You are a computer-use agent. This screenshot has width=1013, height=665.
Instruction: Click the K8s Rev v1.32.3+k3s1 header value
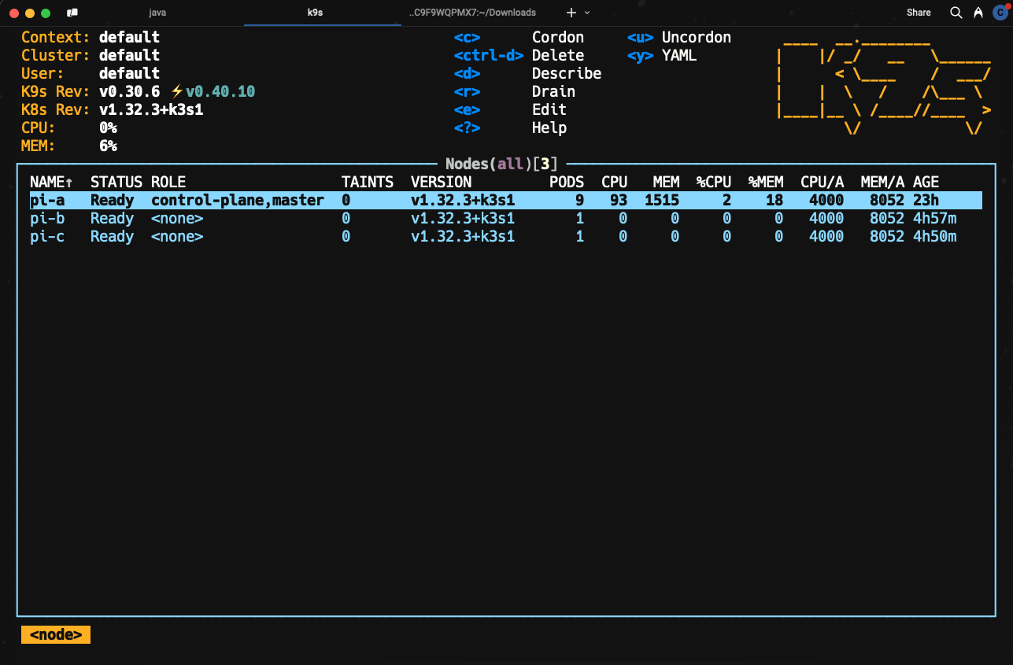pyautogui.click(x=151, y=109)
